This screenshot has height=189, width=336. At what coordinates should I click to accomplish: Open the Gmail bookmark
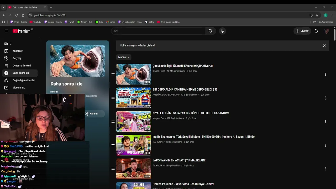pyautogui.click(x=111, y=22)
